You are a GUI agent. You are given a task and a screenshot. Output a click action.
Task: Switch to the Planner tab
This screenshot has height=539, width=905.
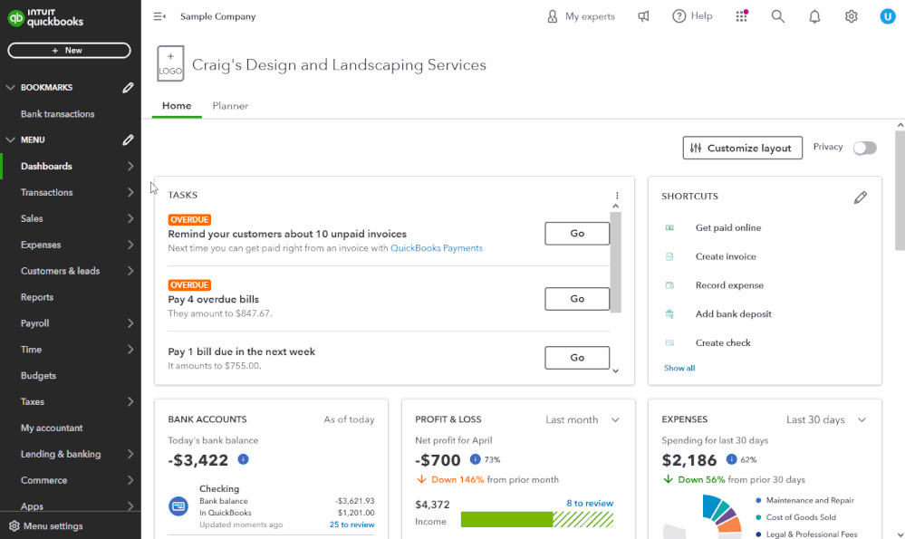point(230,106)
